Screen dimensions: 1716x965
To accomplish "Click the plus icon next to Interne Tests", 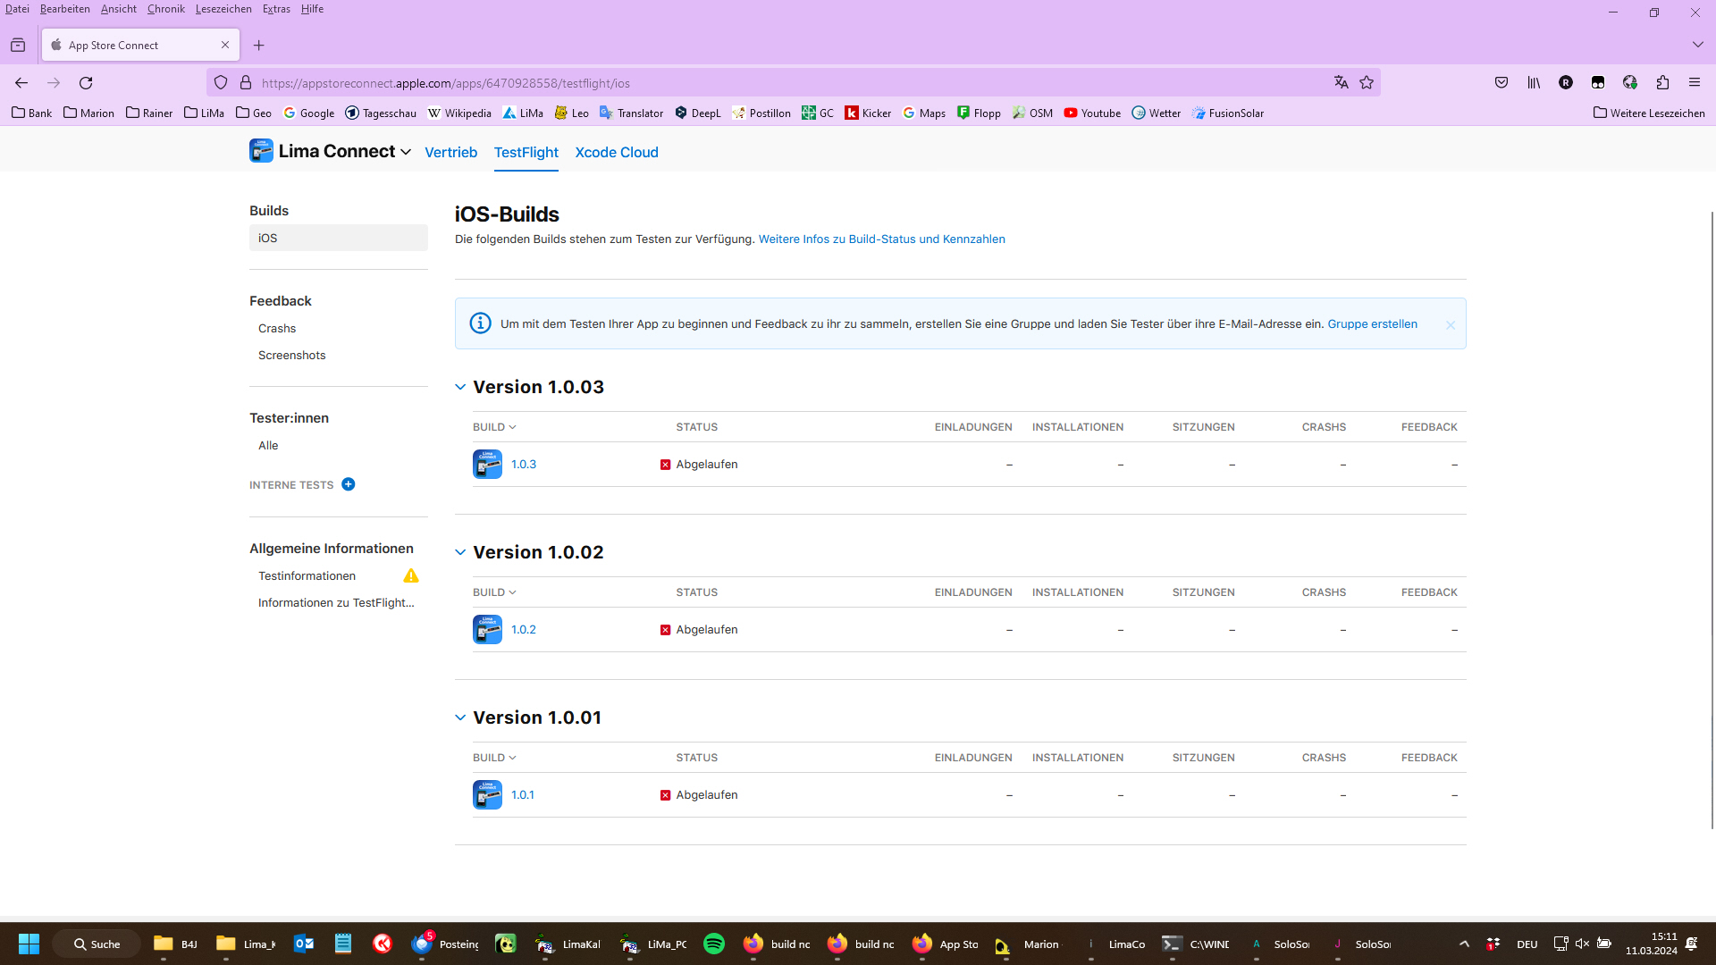I will pyautogui.click(x=349, y=484).
